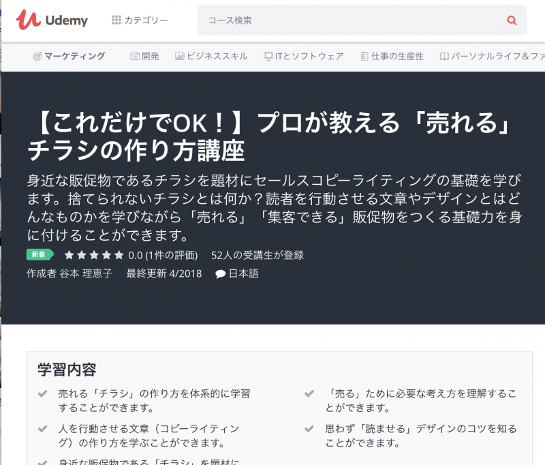Open the カテゴリー dropdown menu

click(x=140, y=20)
